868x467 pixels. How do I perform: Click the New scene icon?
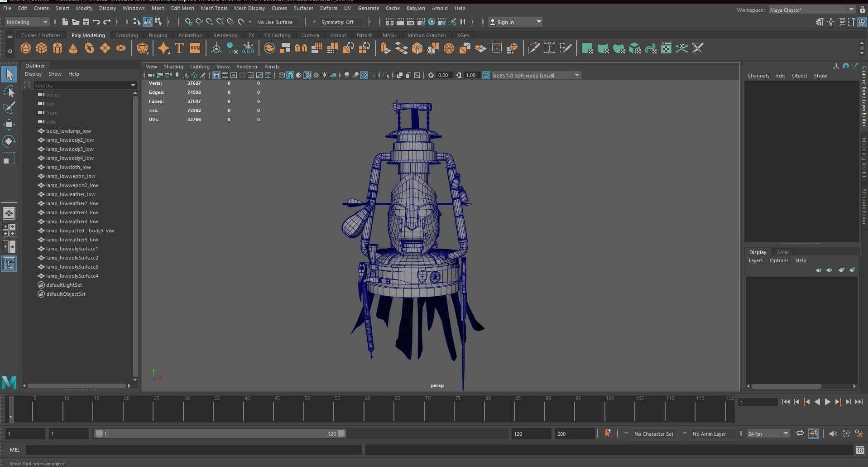pos(65,22)
